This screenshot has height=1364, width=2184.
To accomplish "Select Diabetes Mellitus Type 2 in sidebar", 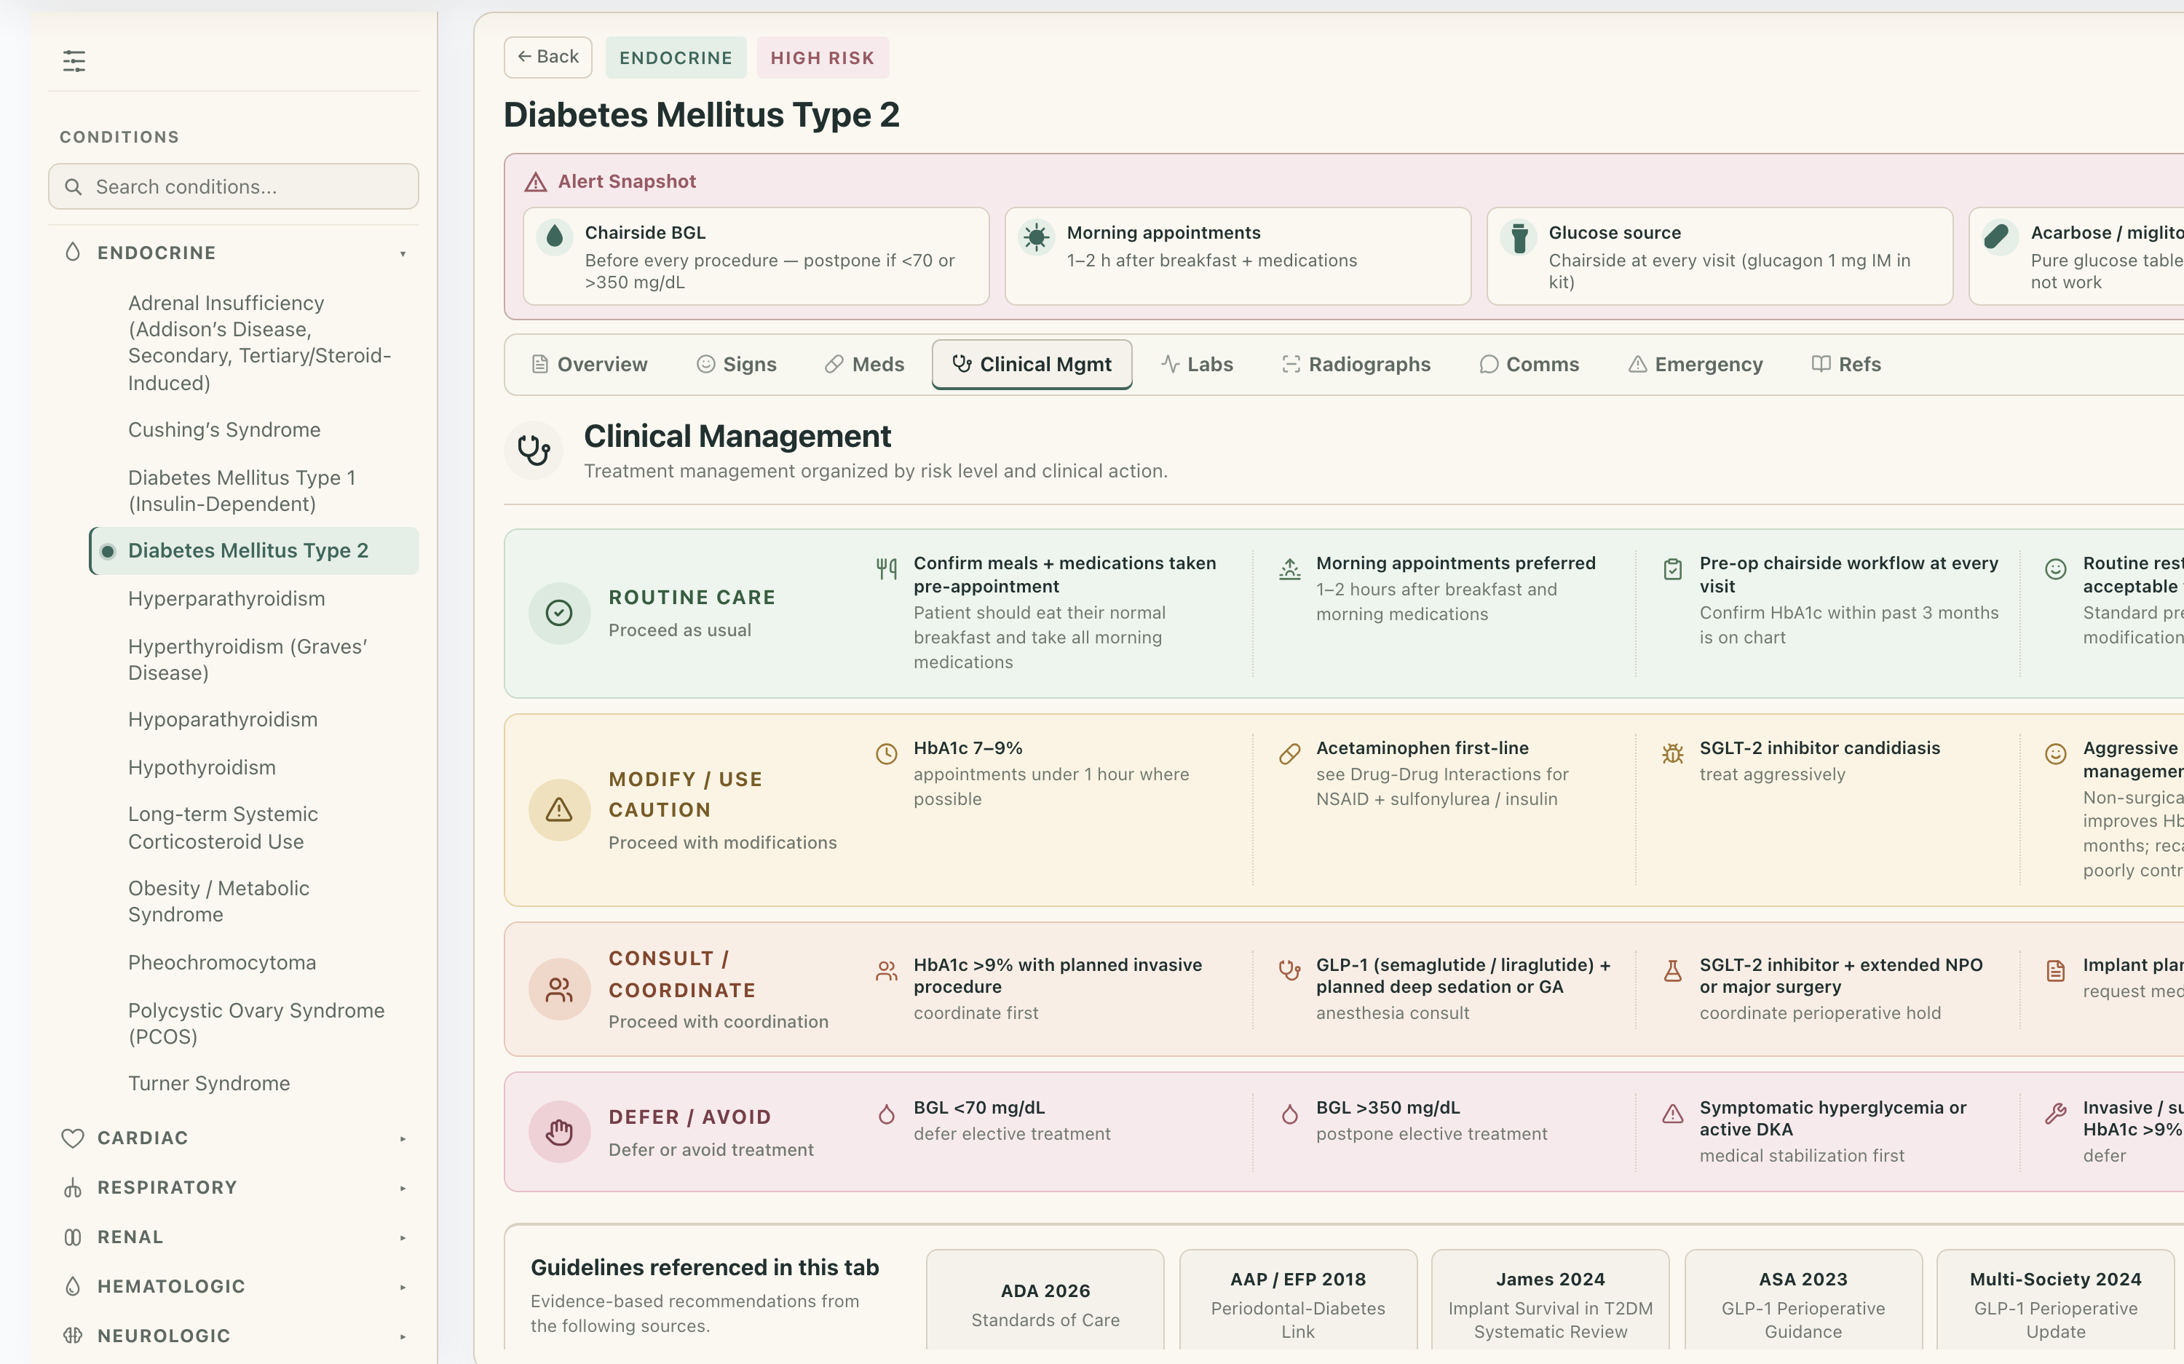I will coord(254,551).
